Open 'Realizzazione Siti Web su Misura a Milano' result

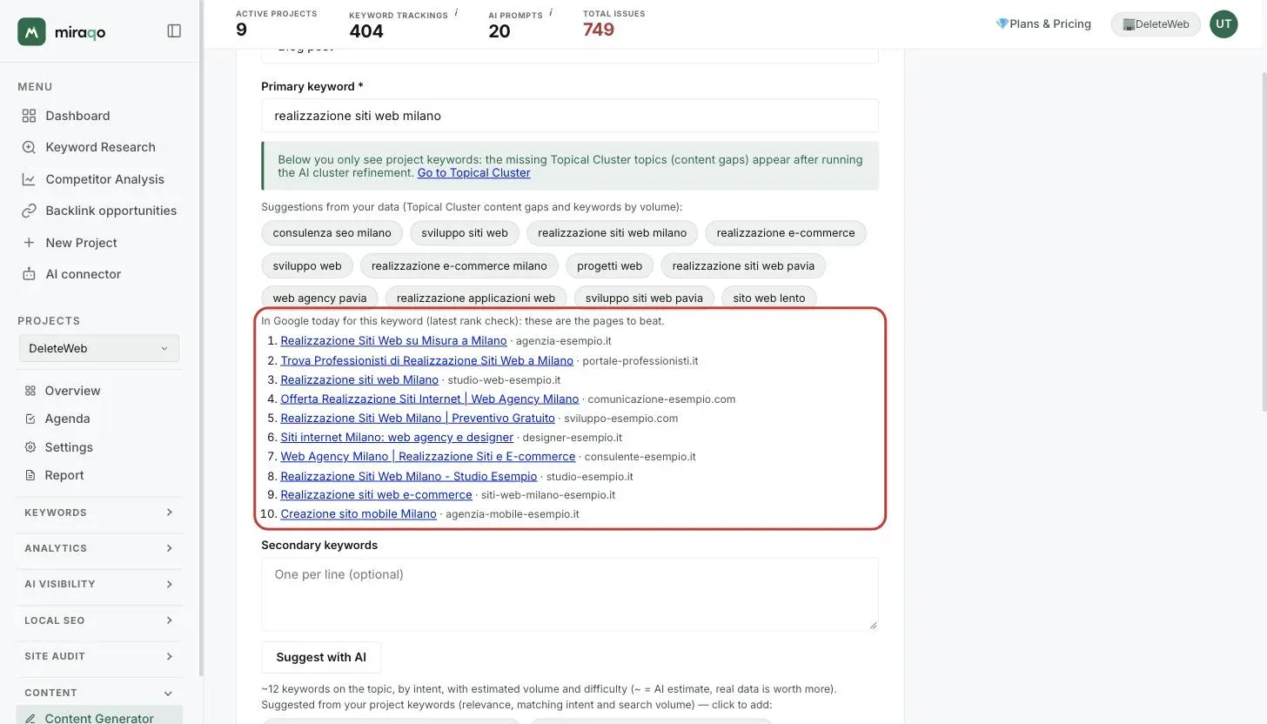(393, 341)
